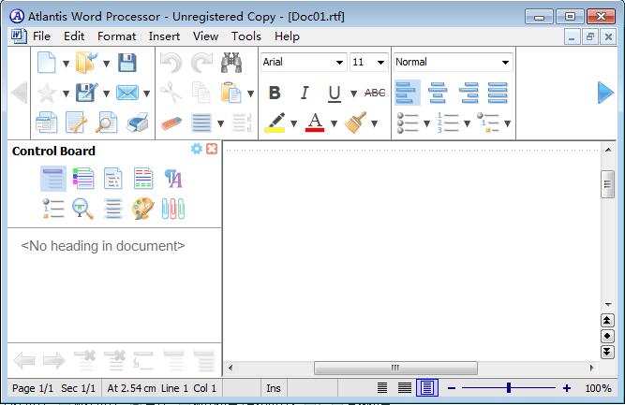Click the zoom in plus button
Image resolution: width=625 pixels, height=405 pixels.
(x=567, y=388)
